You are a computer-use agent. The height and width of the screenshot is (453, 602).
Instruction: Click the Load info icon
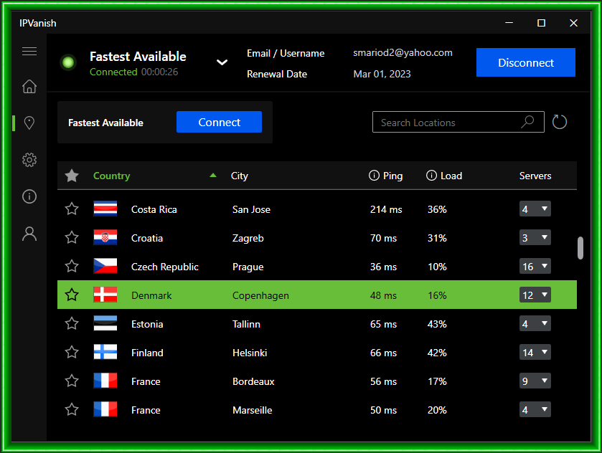pos(431,176)
